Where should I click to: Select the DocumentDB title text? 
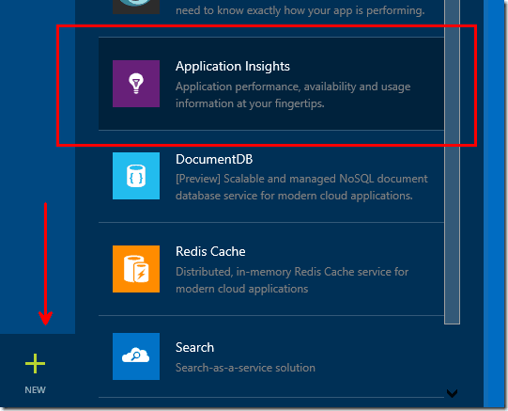tap(214, 159)
